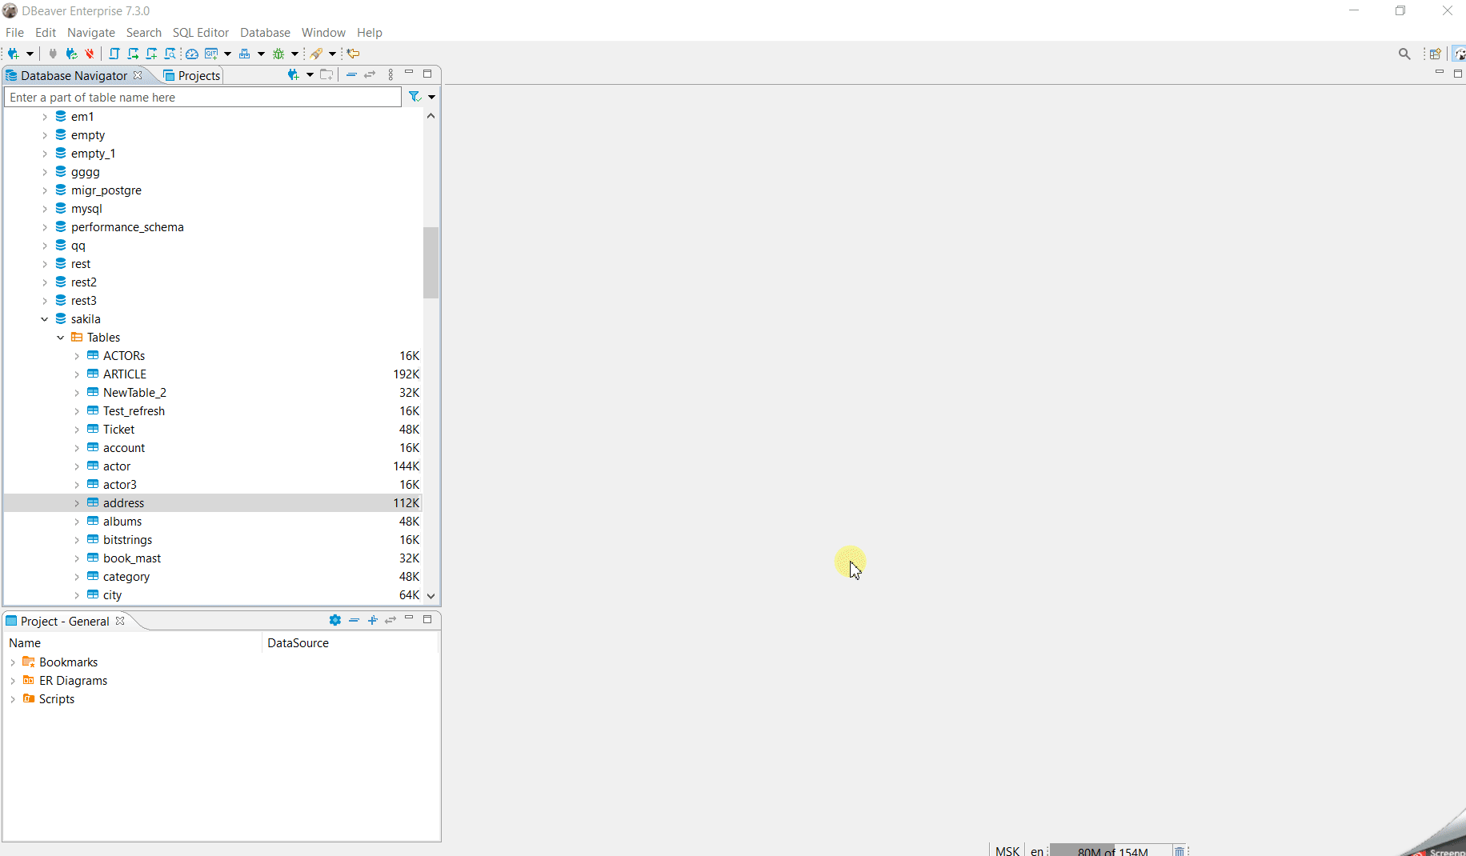This screenshot has width=1466, height=856.
Task: Toggle the filter on table name search
Action: click(414, 97)
